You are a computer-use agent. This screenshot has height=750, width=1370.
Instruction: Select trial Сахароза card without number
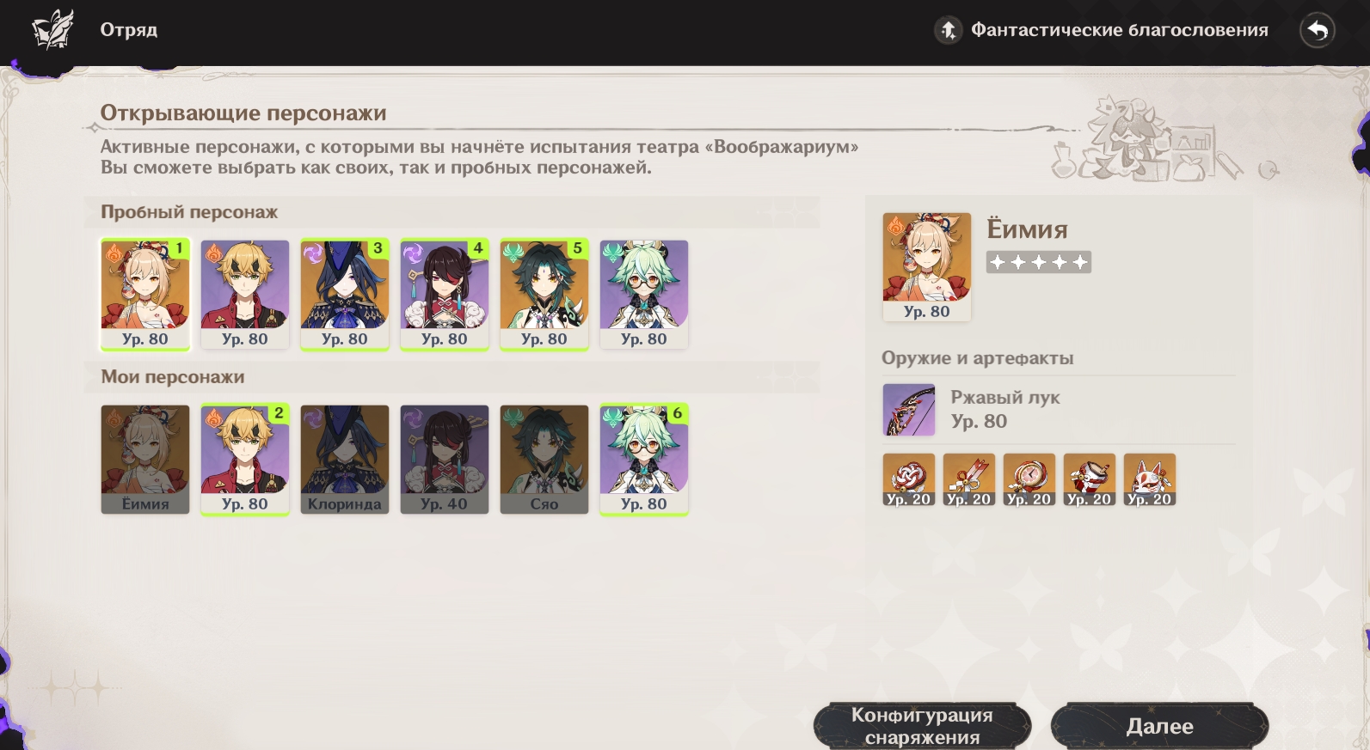point(644,295)
